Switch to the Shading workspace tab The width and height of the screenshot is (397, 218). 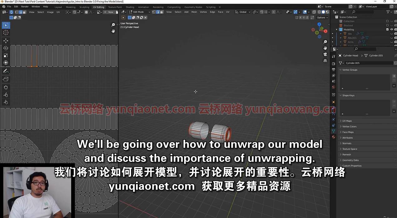click(x=130, y=7)
